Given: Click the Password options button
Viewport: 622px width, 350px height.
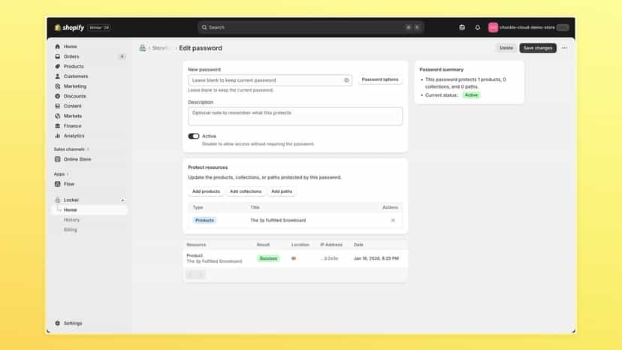Looking at the screenshot, I should point(380,80).
